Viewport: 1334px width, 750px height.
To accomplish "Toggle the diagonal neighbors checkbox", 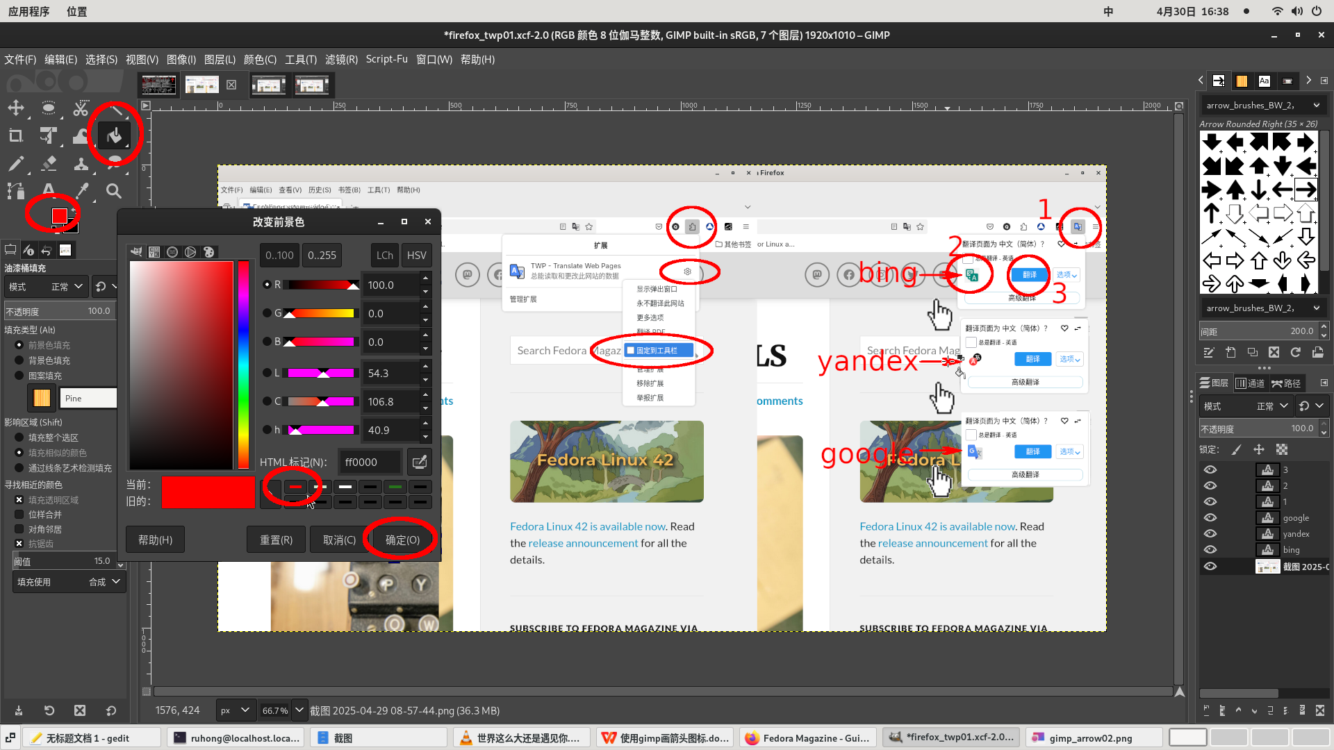I will click(19, 529).
